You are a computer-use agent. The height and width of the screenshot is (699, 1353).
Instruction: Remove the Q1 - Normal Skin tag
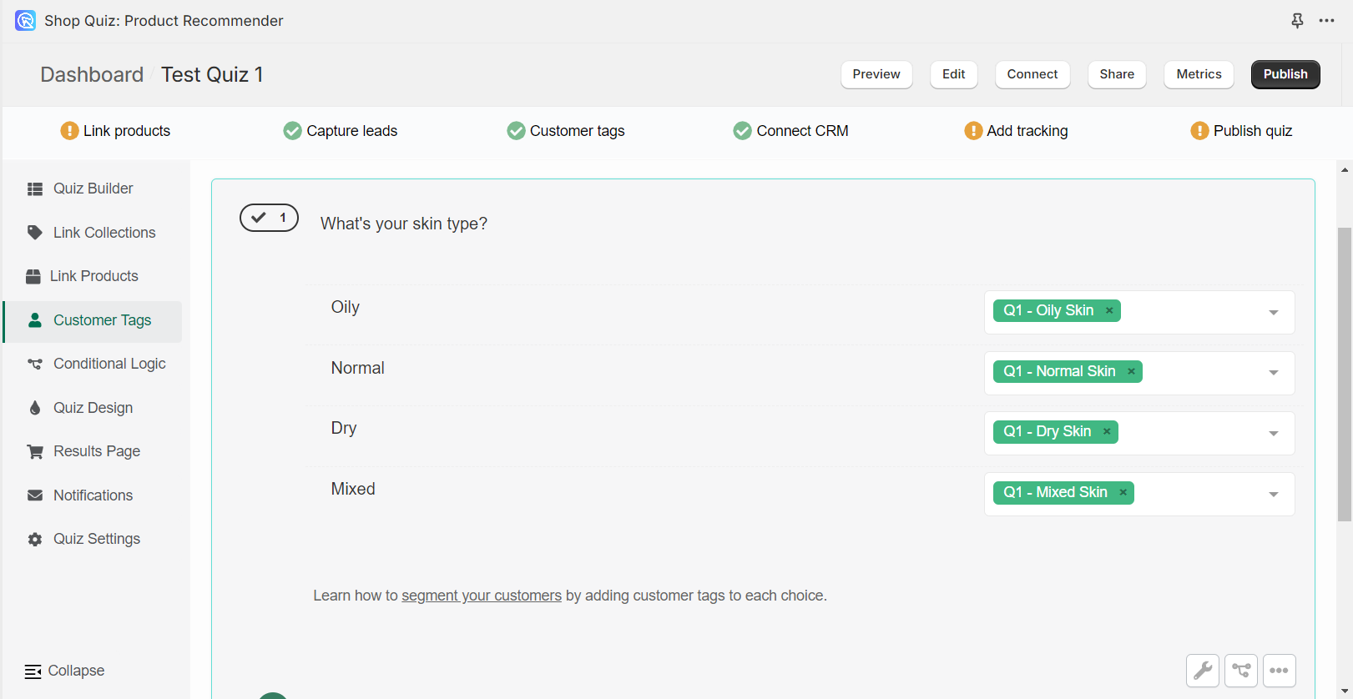(1132, 371)
